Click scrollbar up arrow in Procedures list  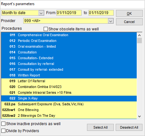click(x=139, y=35)
